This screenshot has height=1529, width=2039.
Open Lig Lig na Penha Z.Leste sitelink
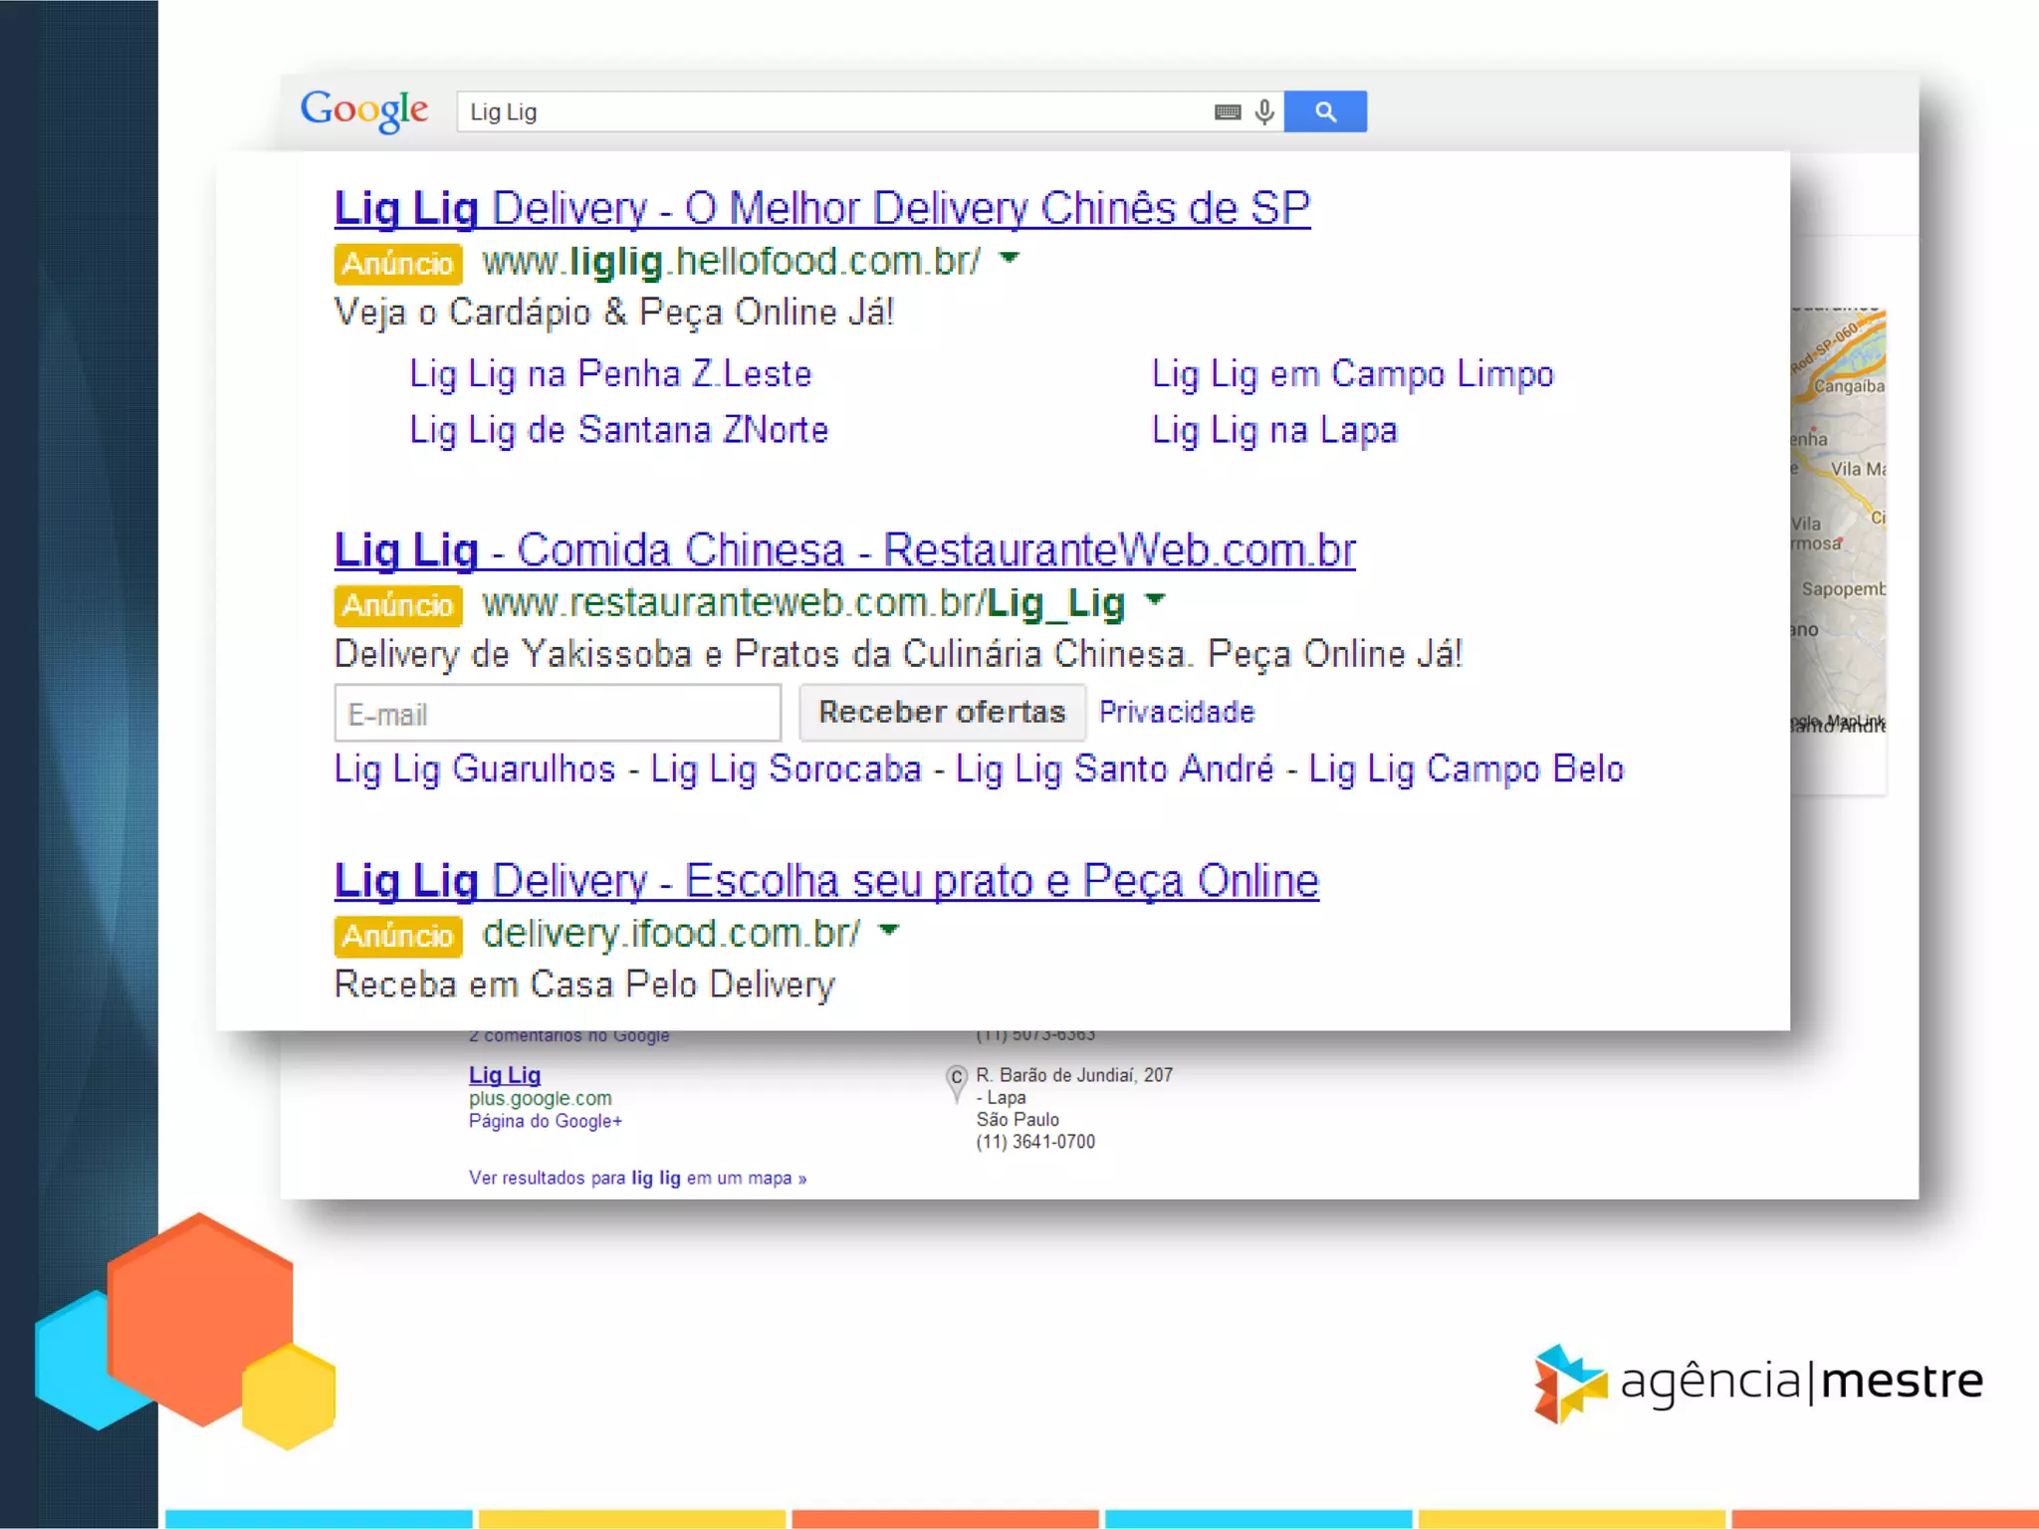[610, 374]
